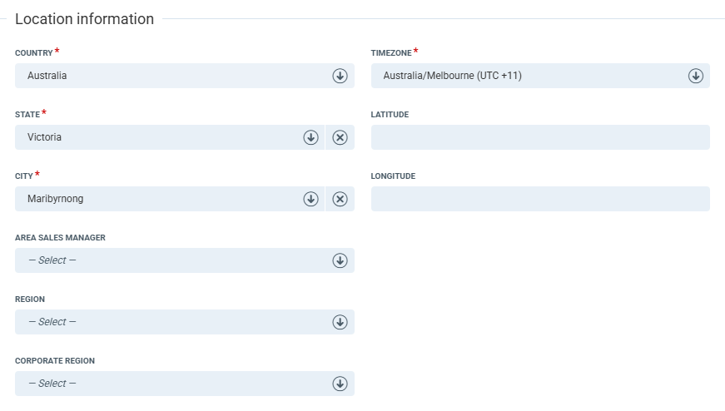
Task: Click the Timezone field label
Action: [391, 53]
